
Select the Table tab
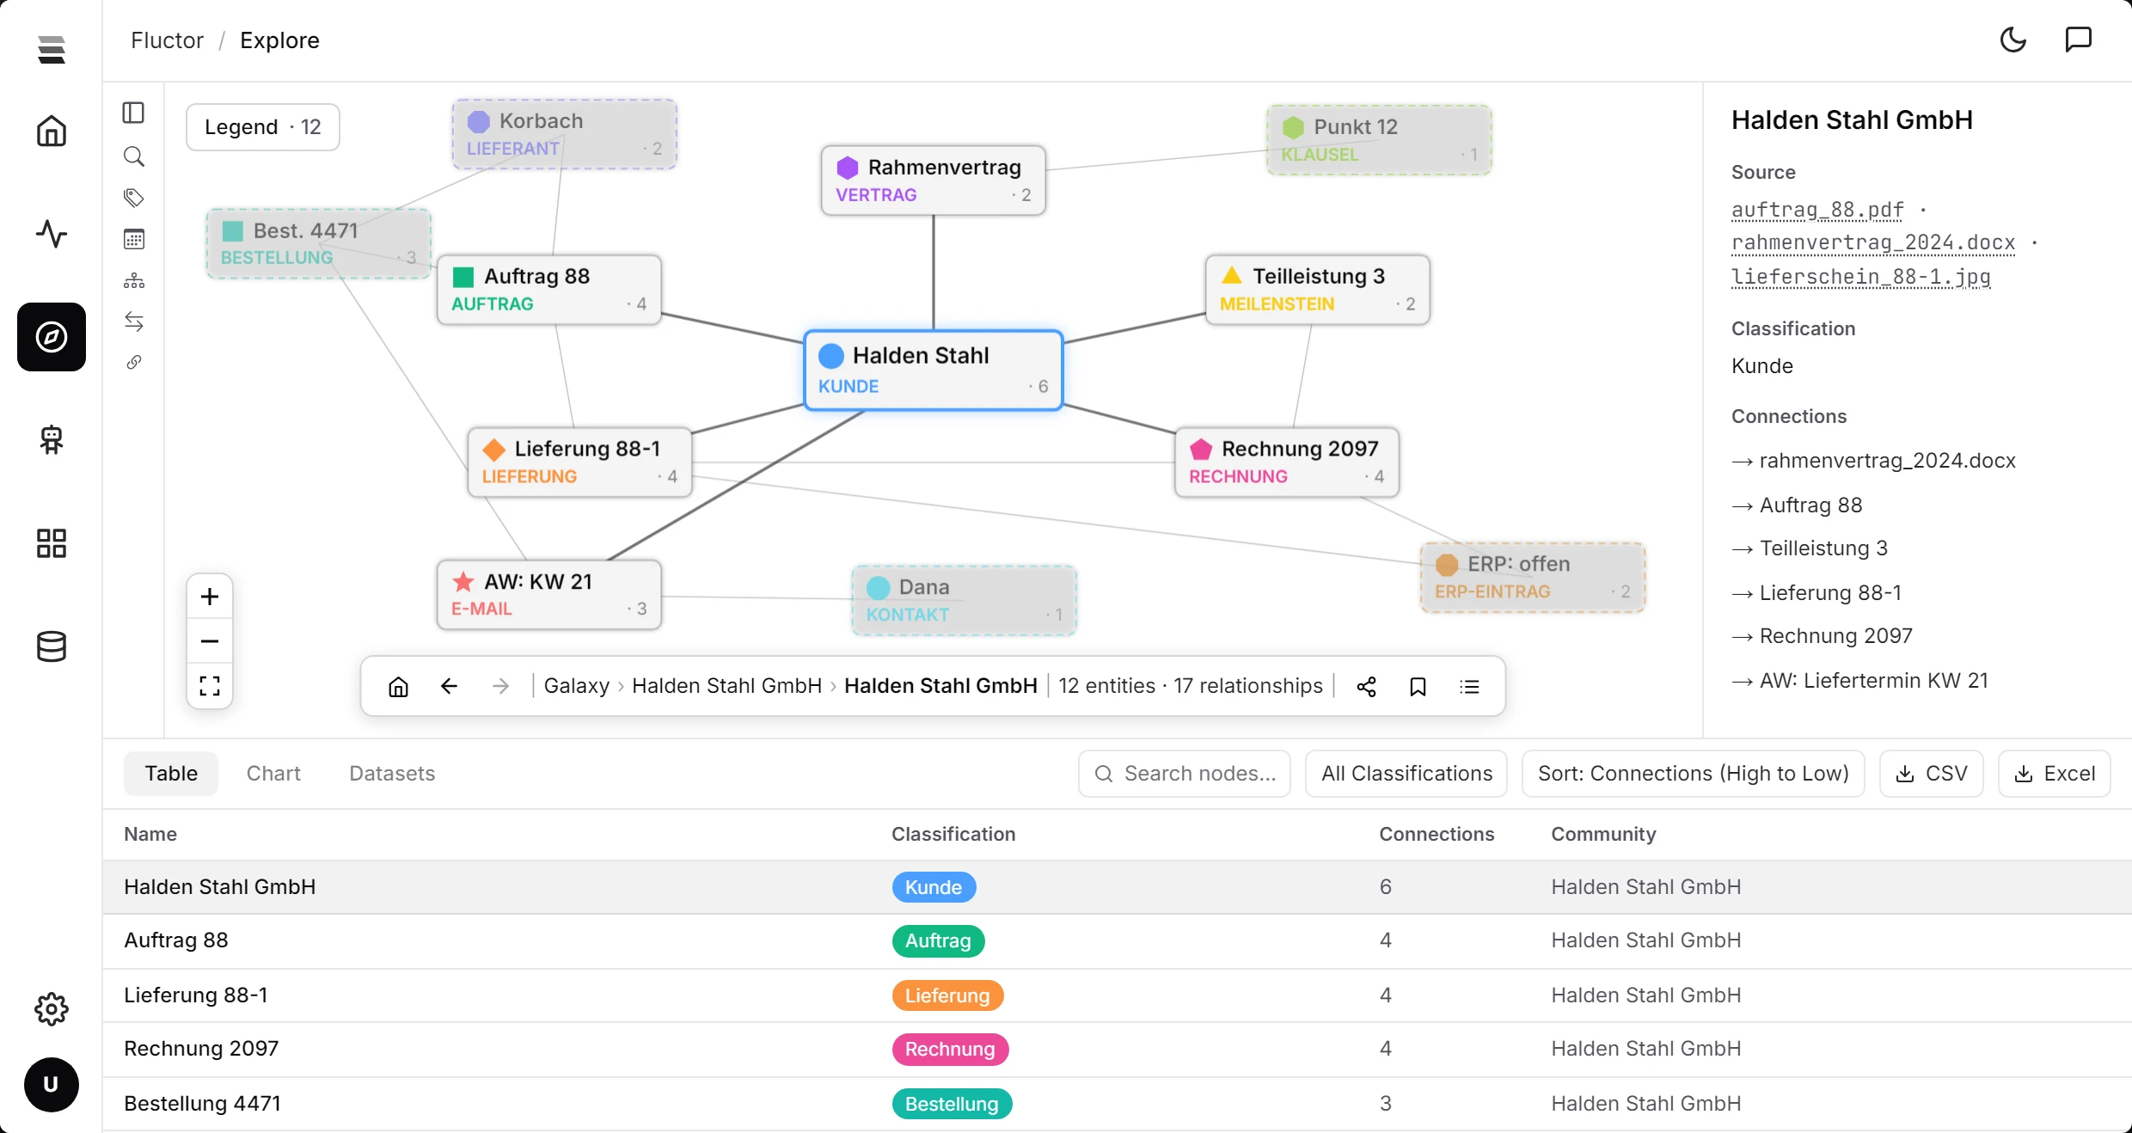(x=171, y=774)
